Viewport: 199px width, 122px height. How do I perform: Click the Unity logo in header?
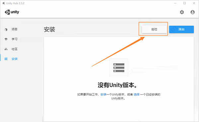(x=12, y=12)
